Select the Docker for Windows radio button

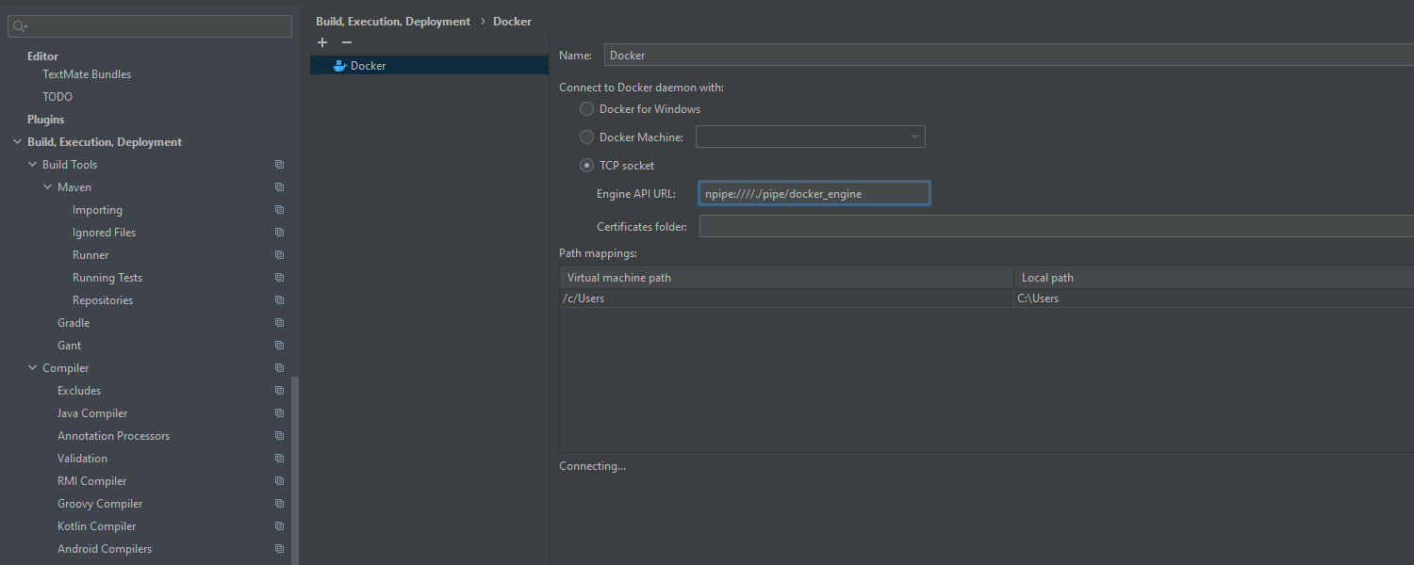pyautogui.click(x=586, y=109)
